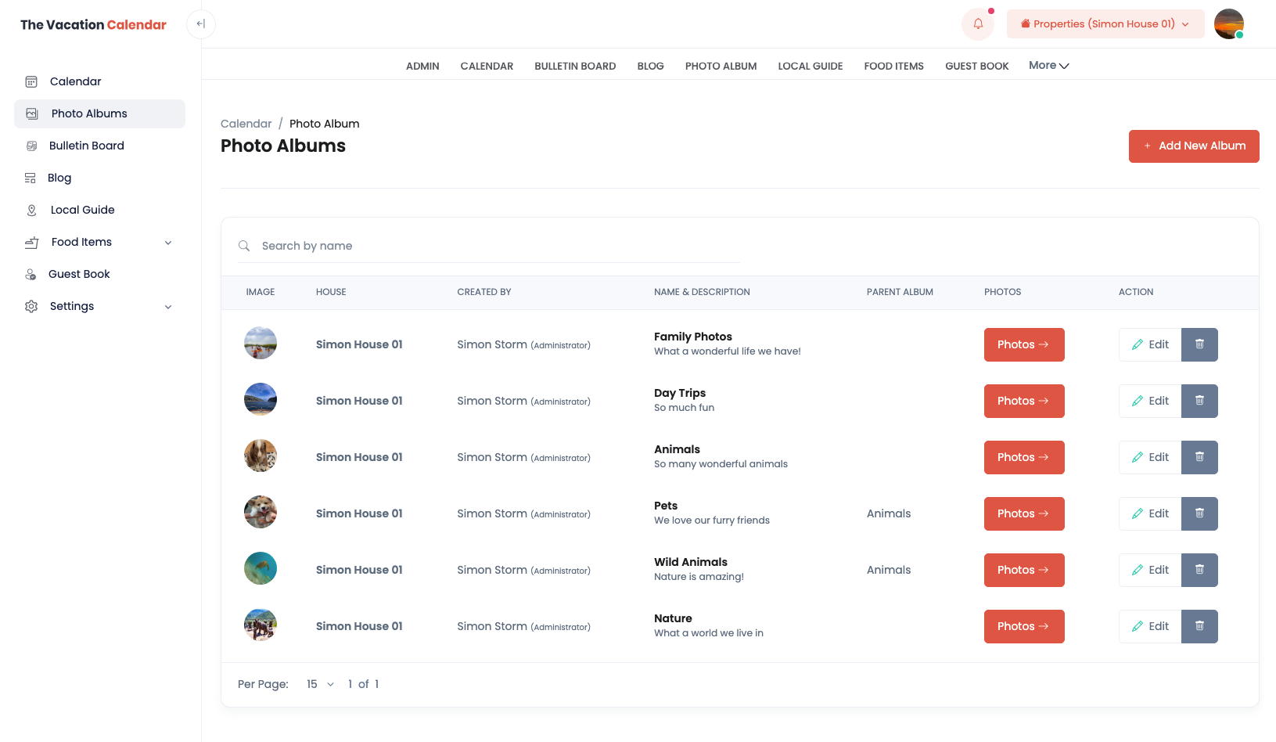
Task: Open the notifications bell
Action: [977, 24]
